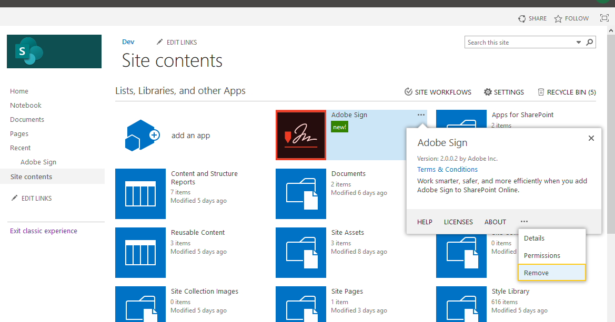
Task: Open the Adobe Sign app tile icon
Action: click(300, 135)
